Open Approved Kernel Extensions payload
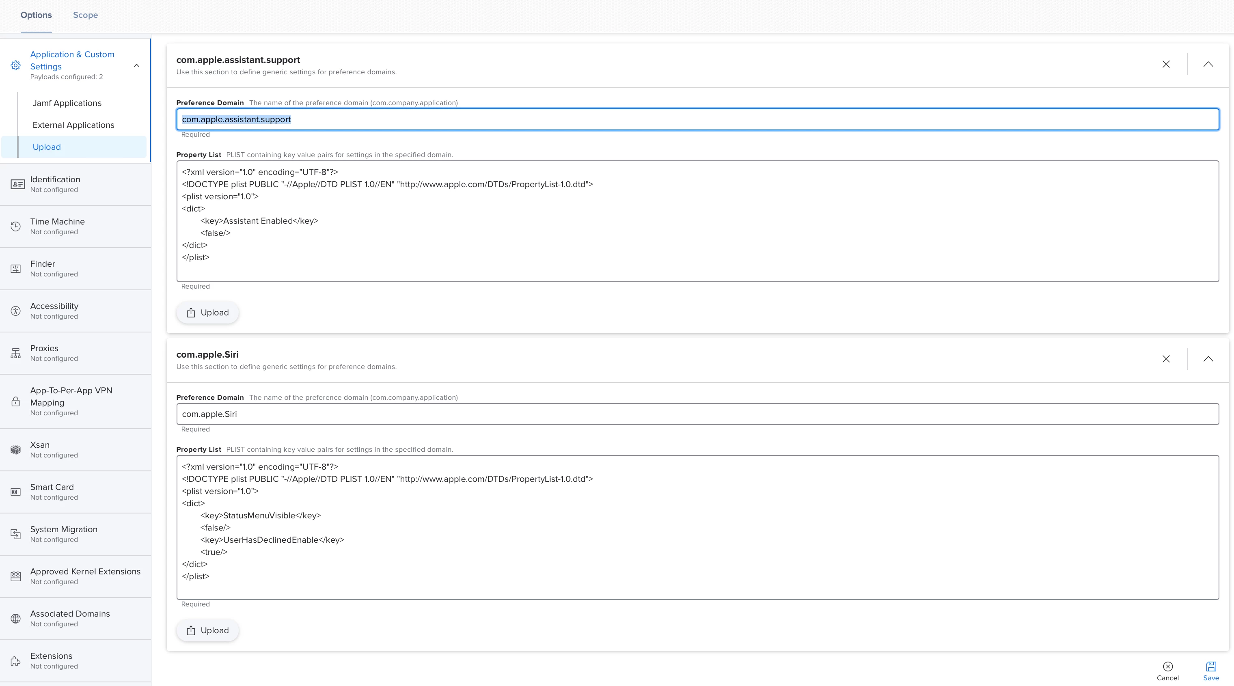Image resolution: width=1234 pixels, height=686 pixels. tap(76, 576)
